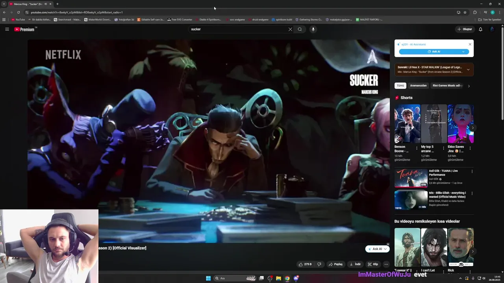The width and height of the screenshot is (504, 283).
Task: Open the Diablo 4 Spiritborn bookmark
Action: click(x=208, y=19)
